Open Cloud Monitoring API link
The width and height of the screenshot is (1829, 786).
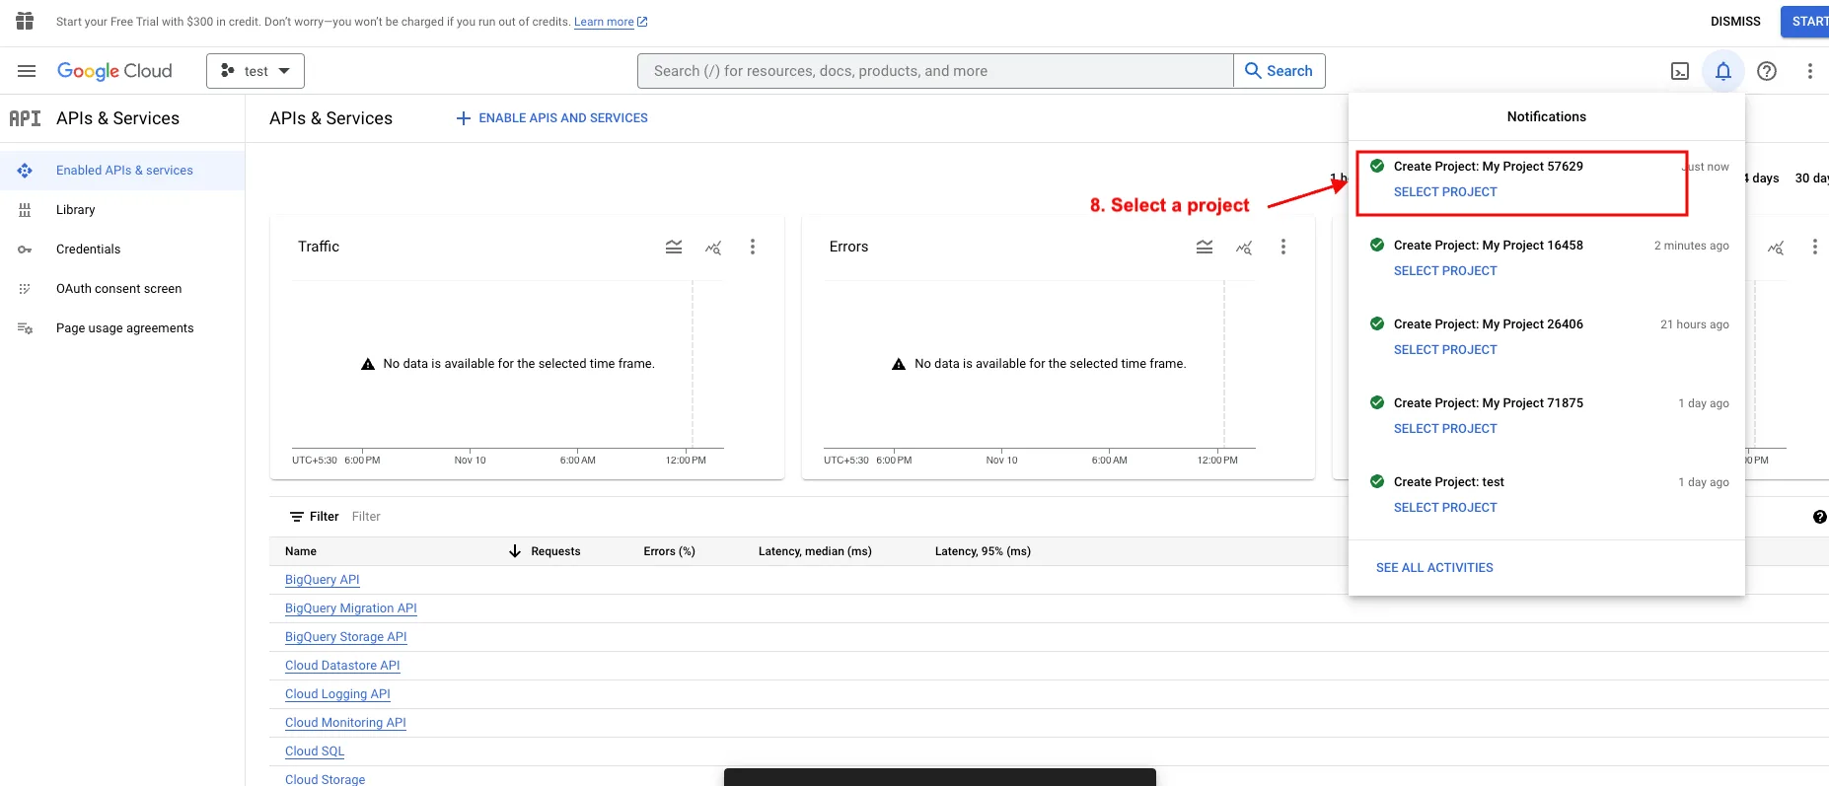pyautogui.click(x=345, y=723)
